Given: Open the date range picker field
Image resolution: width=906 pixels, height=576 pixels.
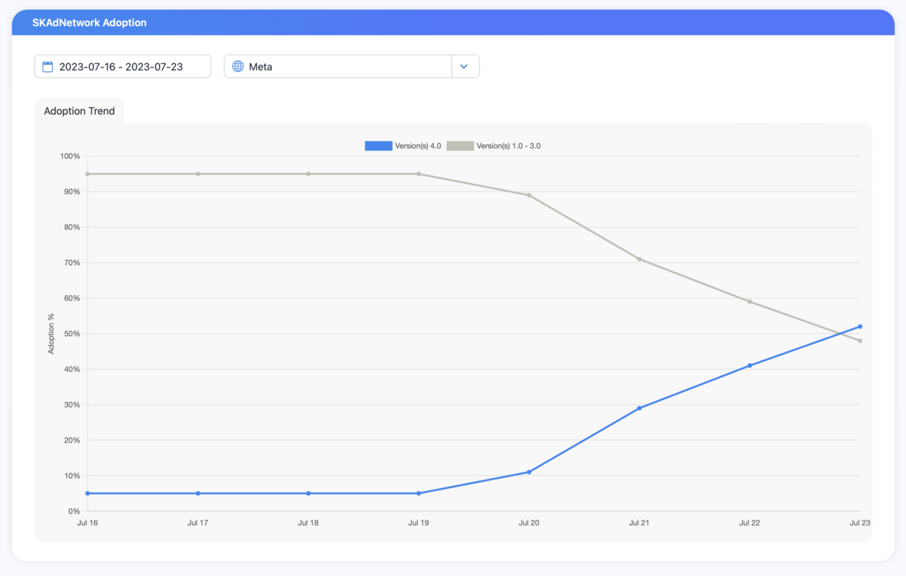Looking at the screenshot, I should tap(122, 66).
